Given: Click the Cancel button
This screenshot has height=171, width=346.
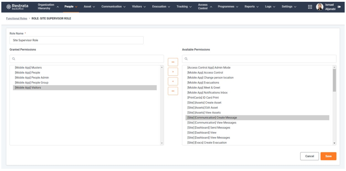Looking at the screenshot, I should [x=309, y=156].
